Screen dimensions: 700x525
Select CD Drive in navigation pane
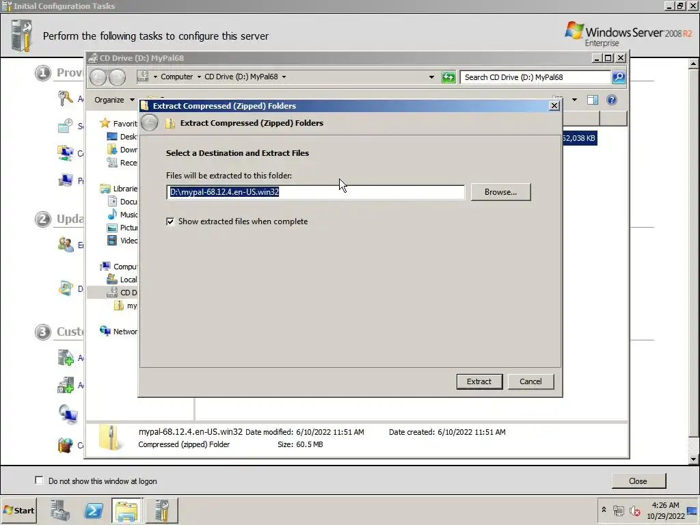(x=122, y=293)
